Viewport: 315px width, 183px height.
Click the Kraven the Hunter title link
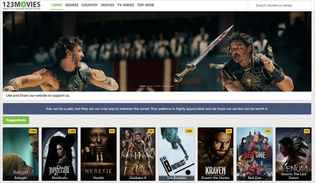215,178
